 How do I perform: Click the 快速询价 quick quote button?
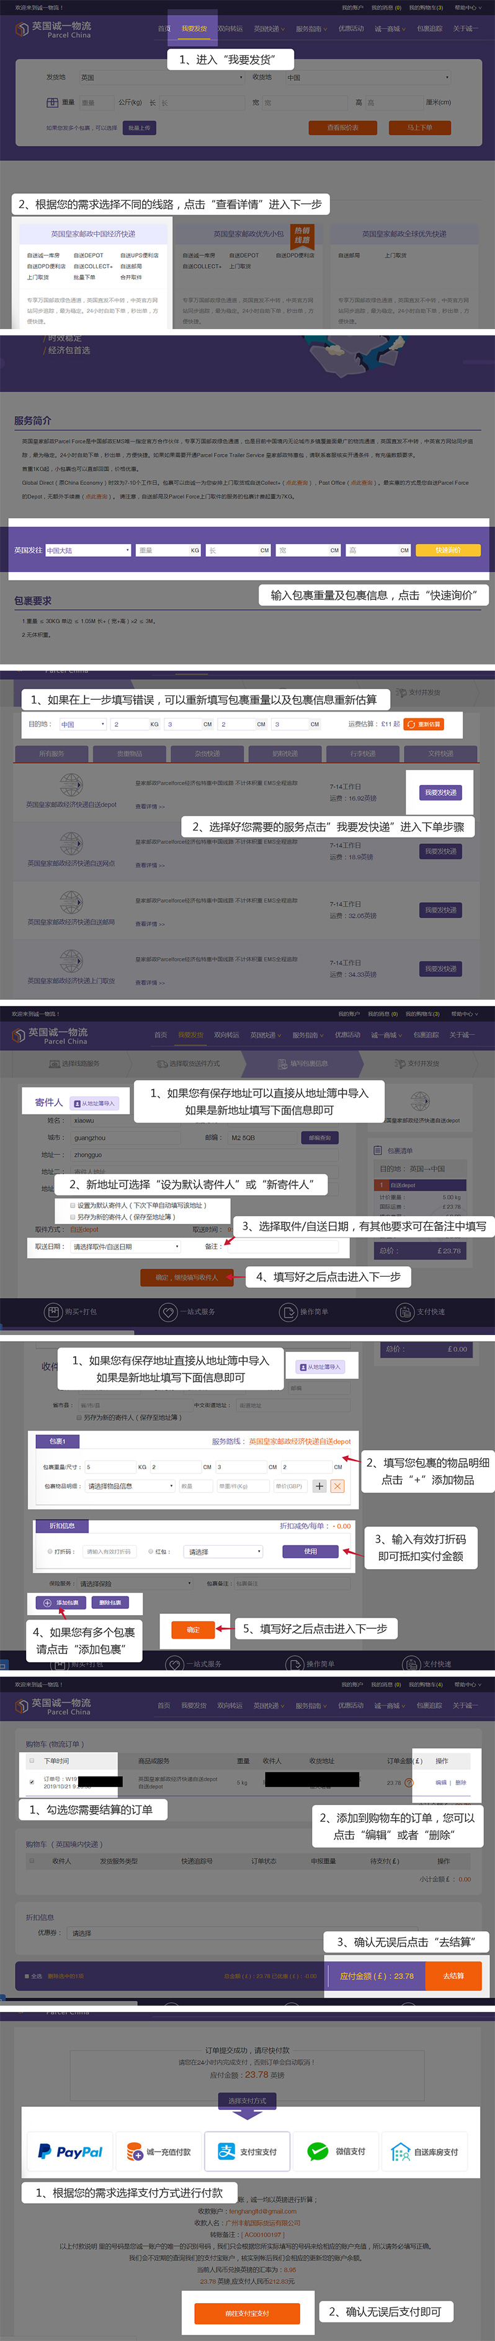(448, 550)
